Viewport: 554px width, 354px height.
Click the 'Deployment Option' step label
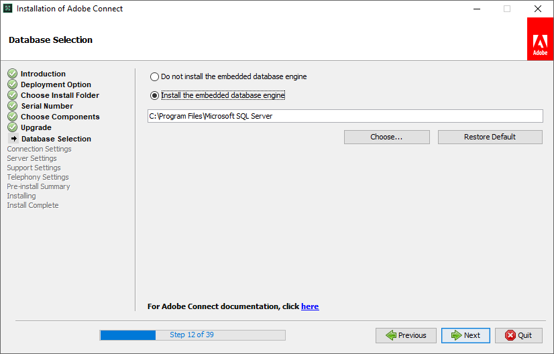(56, 84)
